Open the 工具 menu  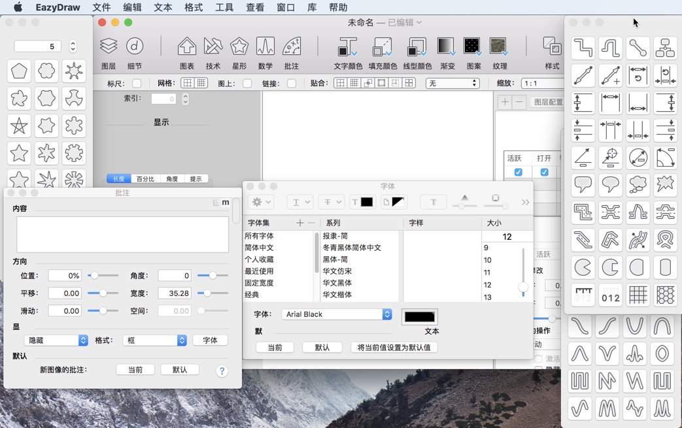pyautogui.click(x=224, y=7)
